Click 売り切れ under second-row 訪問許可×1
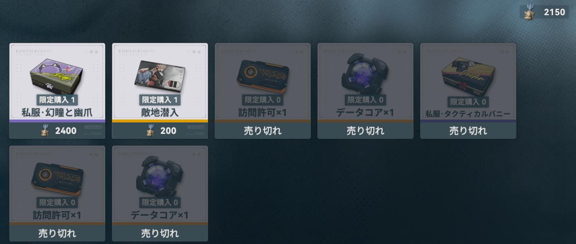576x244 pixels. click(57, 233)
